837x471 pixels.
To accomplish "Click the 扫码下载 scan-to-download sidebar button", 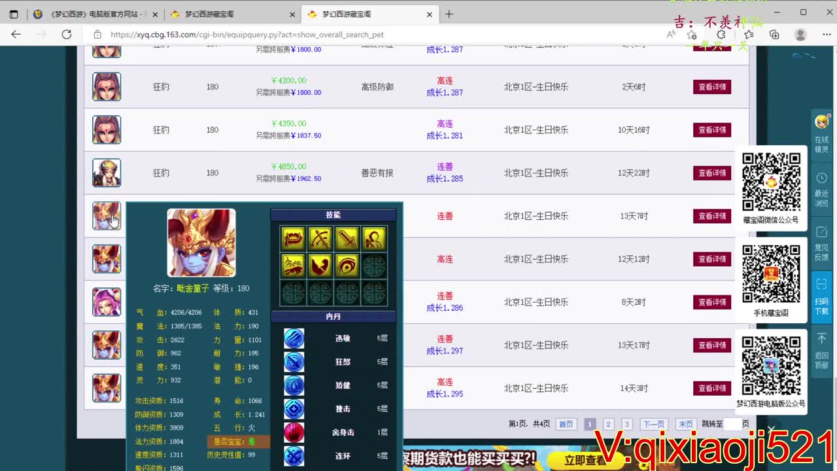I will (821, 298).
